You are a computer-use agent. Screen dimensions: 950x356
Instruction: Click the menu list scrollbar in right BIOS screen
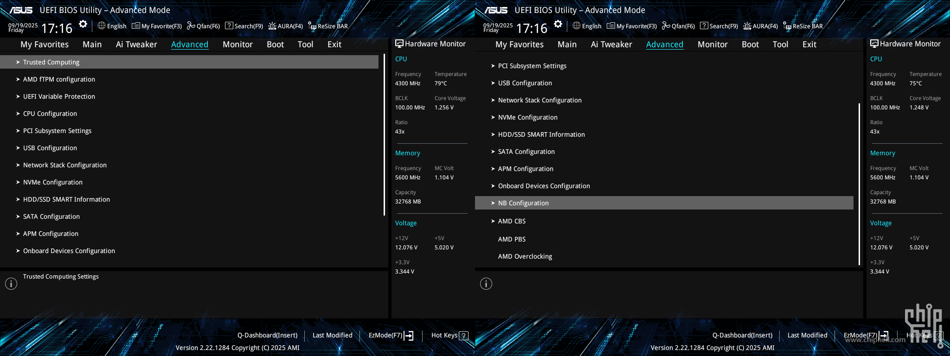(x=860, y=184)
